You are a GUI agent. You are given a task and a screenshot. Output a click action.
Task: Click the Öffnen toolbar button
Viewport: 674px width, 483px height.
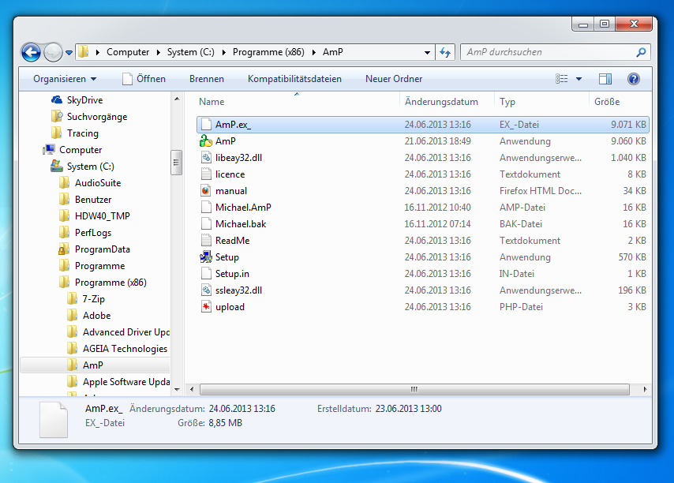[x=144, y=79]
